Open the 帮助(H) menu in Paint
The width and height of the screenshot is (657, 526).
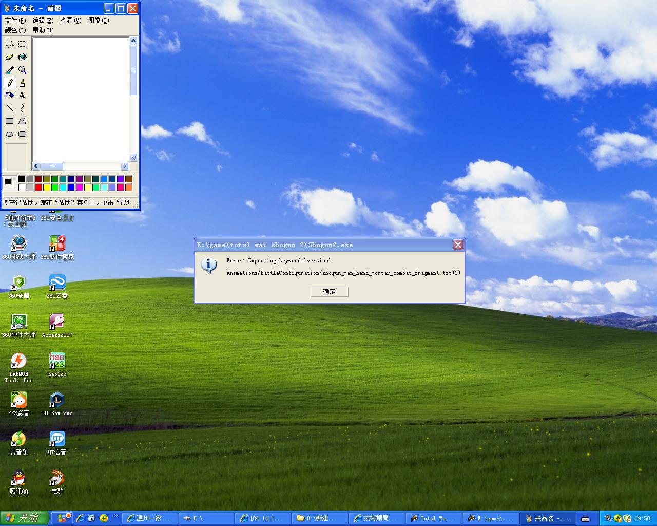coord(43,30)
